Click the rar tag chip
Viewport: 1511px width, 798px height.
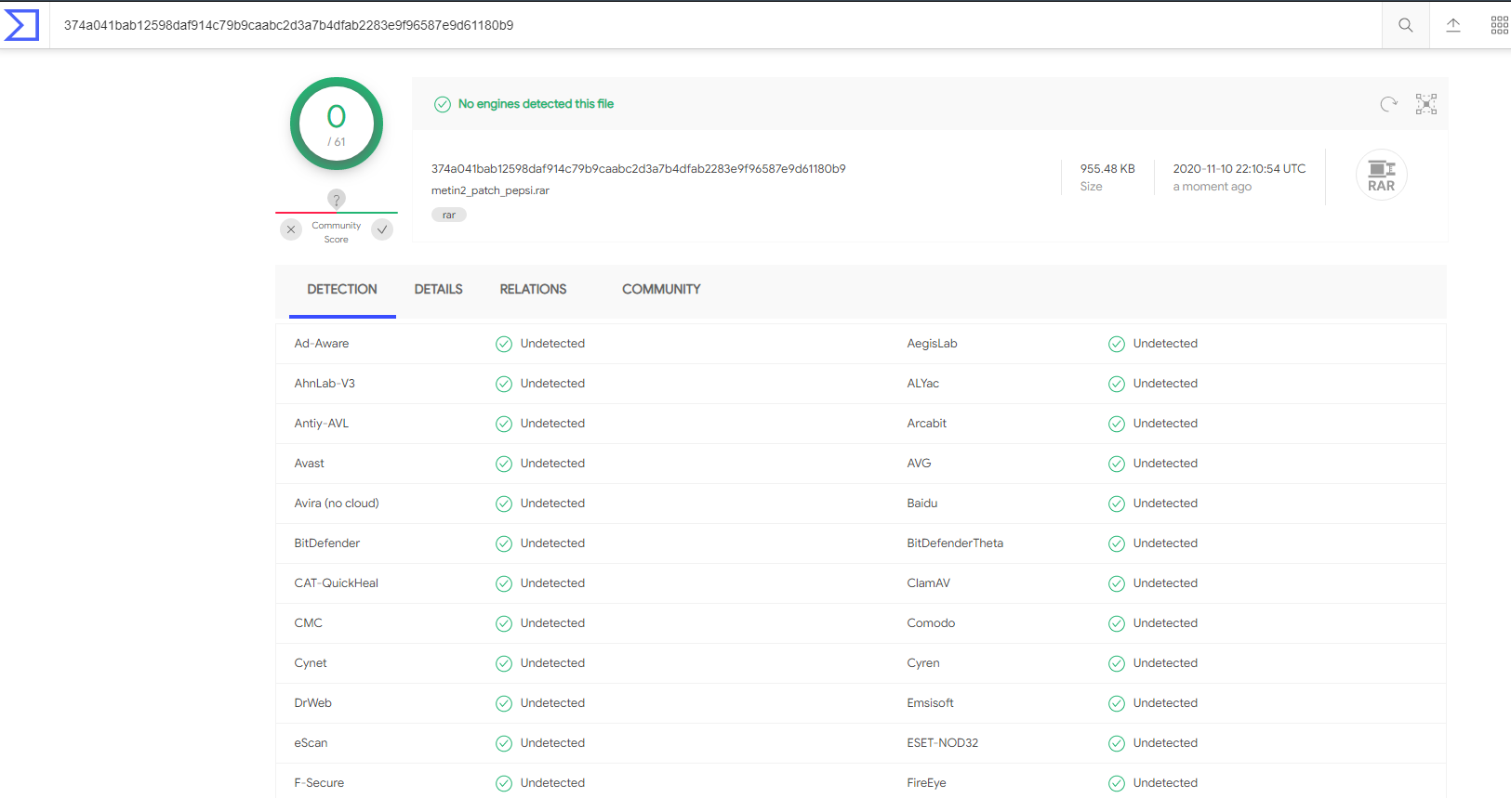(x=449, y=215)
